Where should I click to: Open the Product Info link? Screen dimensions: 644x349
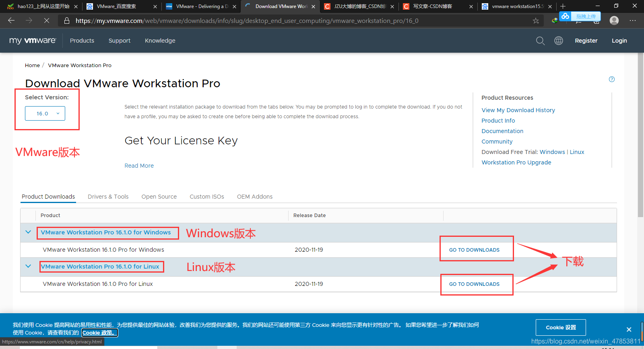tap(498, 121)
